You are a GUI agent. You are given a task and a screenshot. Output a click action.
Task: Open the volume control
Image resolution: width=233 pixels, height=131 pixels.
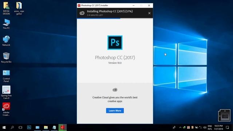tap(205, 127)
